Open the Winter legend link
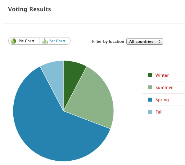 [162, 75]
